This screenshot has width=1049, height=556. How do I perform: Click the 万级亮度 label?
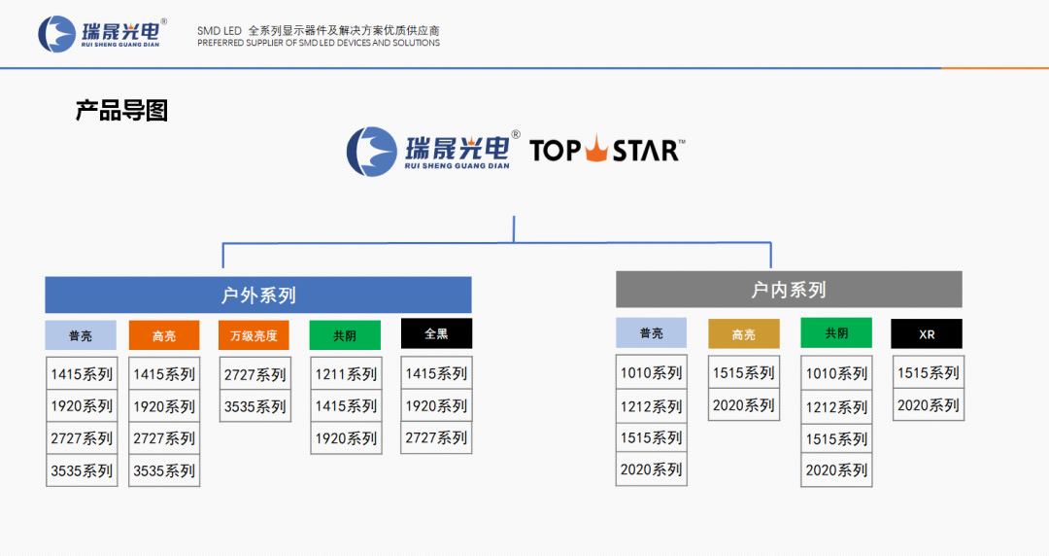254,335
